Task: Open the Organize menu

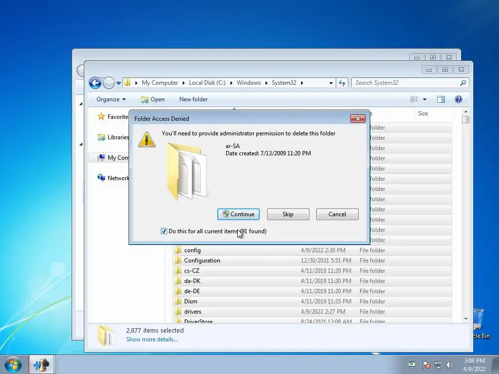Action: click(x=111, y=99)
